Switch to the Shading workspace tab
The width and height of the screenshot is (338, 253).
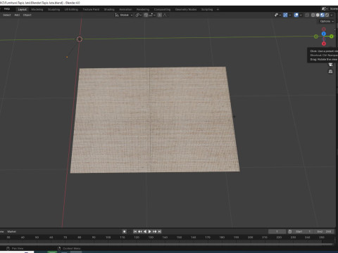pyautogui.click(x=109, y=9)
